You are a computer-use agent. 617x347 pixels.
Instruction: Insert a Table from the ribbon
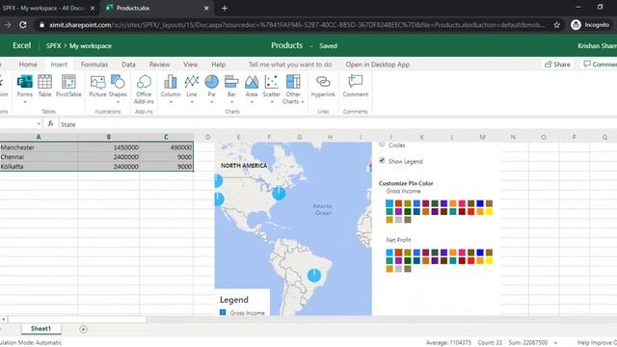(44, 86)
